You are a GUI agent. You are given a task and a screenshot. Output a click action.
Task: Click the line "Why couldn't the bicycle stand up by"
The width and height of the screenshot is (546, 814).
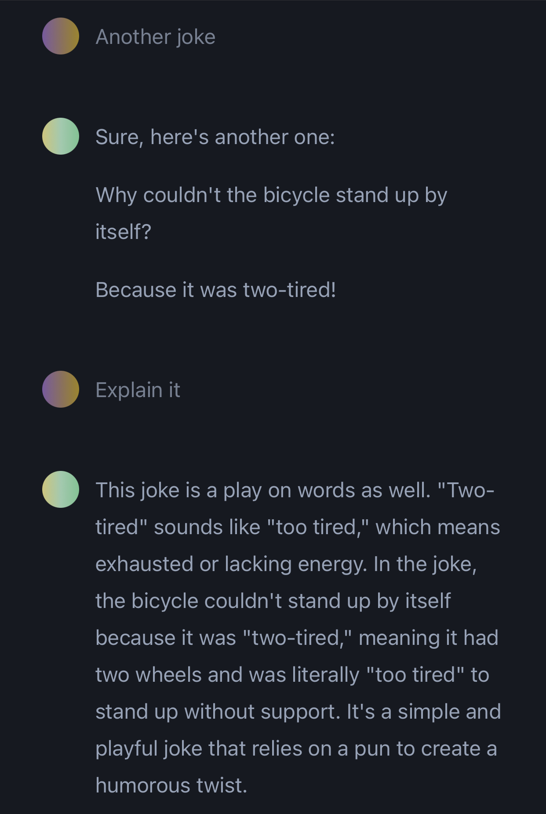coord(271,195)
